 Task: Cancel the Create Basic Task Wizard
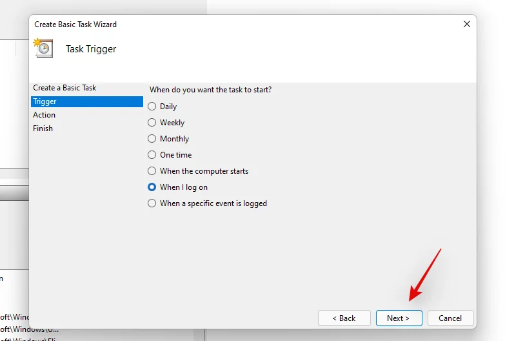click(450, 318)
